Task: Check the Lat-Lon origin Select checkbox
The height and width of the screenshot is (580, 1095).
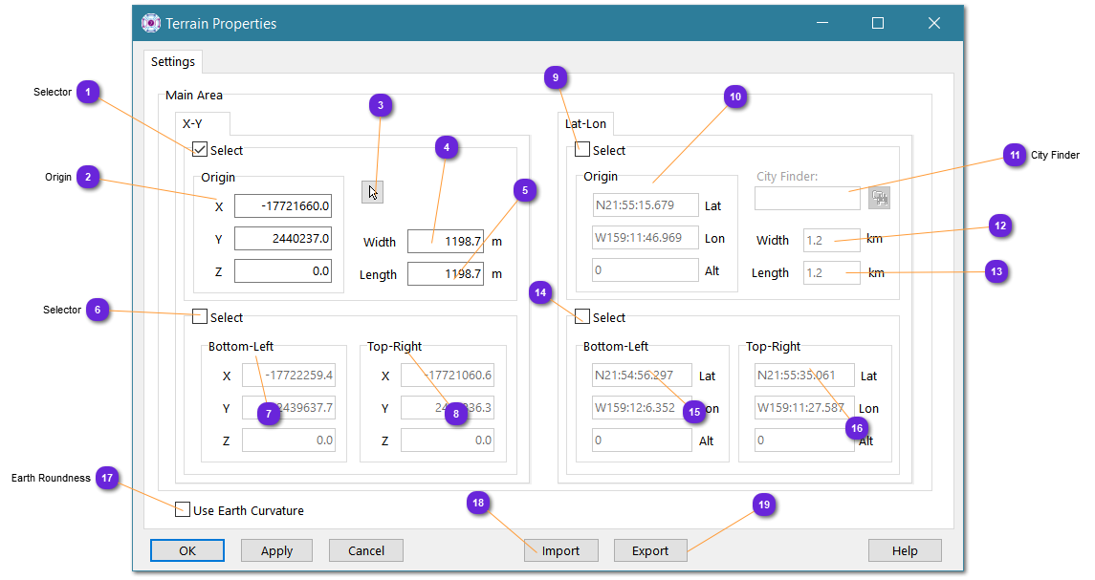Action: coord(582,149)
